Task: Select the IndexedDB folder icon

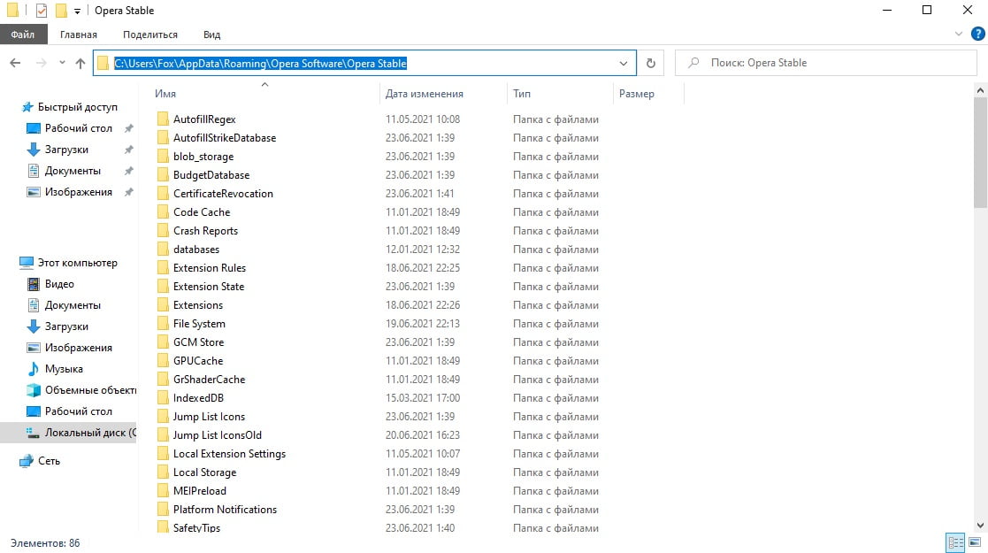Action: coord(163,398)
